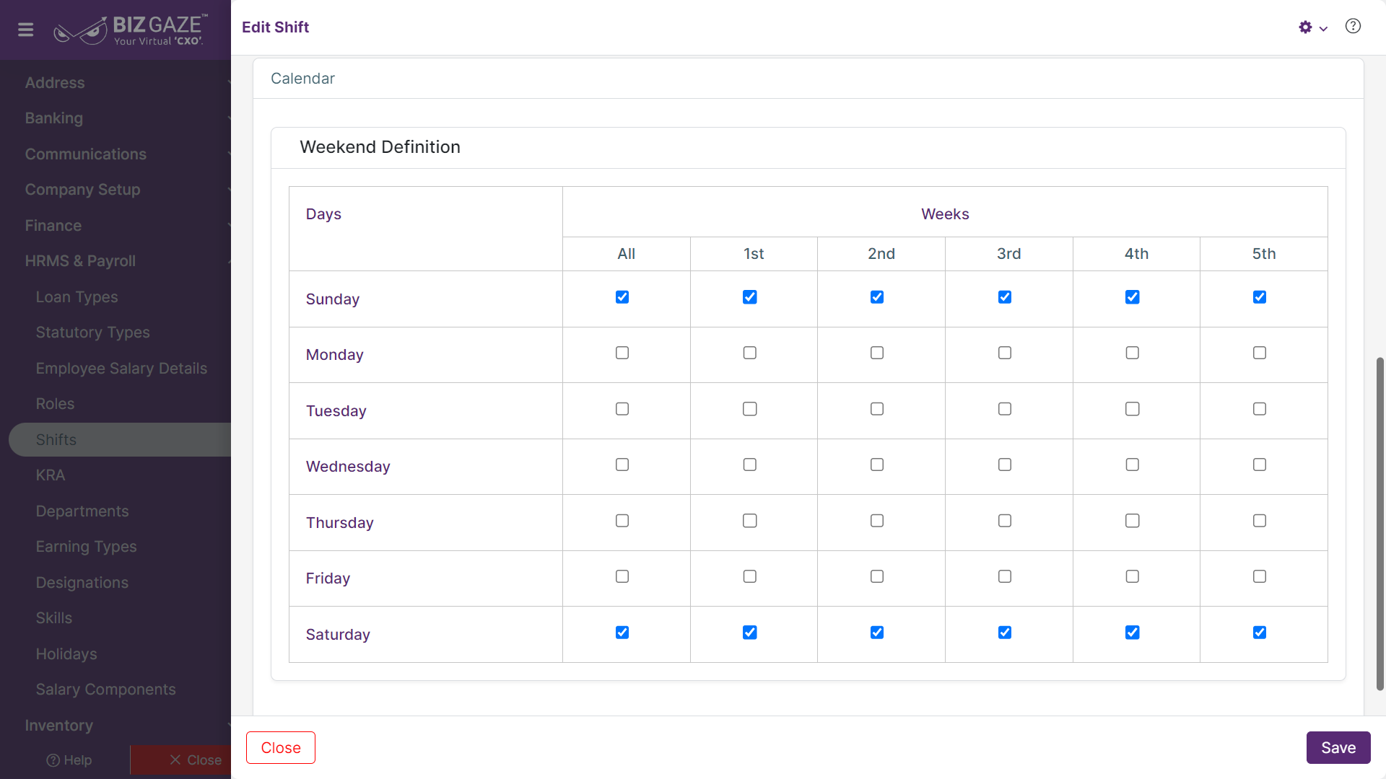Click the Edit Shift title
The image size is (1386, 779).
[x=275, y=27]
